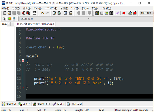Switch to the 컴파일 로그 bottom tab
Viewport: 154px width, 112px height.
pos(41,104)
